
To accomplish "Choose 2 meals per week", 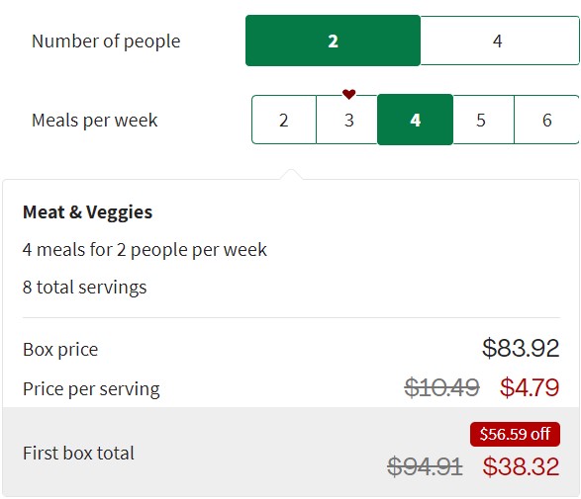I will tap(284, 120).
